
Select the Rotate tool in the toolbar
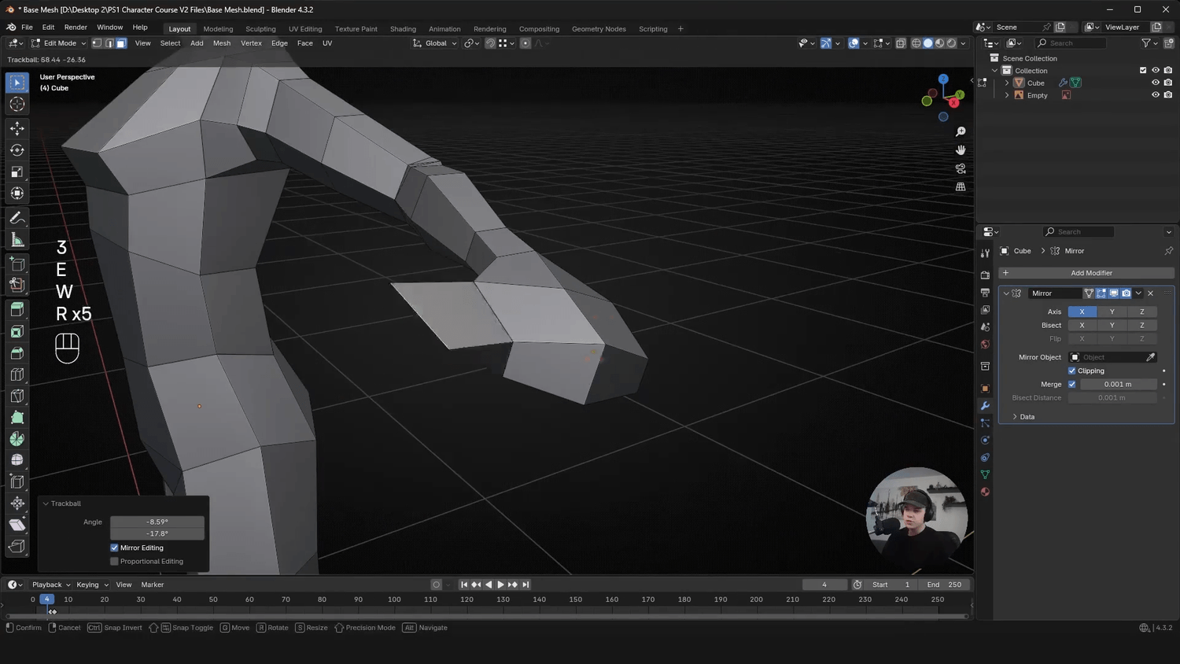point(17,149)
